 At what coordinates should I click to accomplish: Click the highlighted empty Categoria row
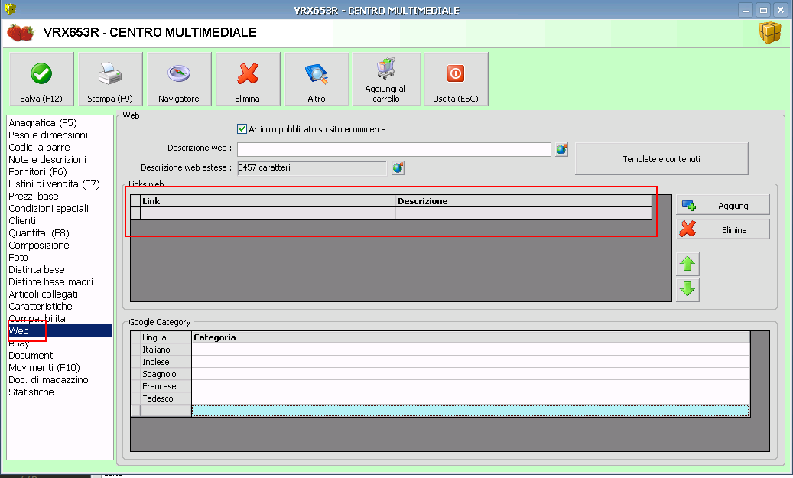[x=470, y=411]
